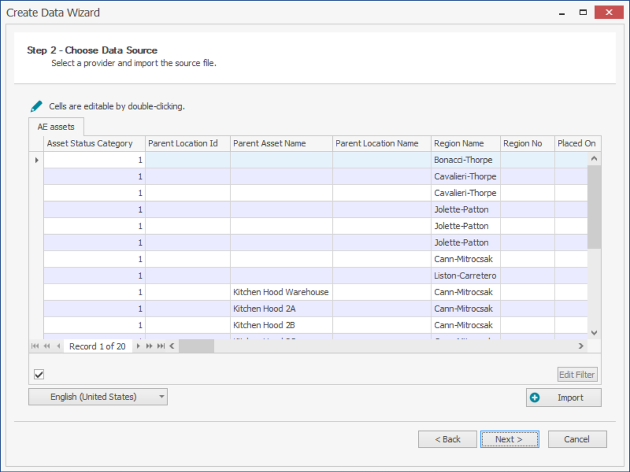This screenshot has height=472, width=630.
Task: Select the Kitchen Hood Warehouse cell
Action: pyautogui.click(x=281, y=292)
